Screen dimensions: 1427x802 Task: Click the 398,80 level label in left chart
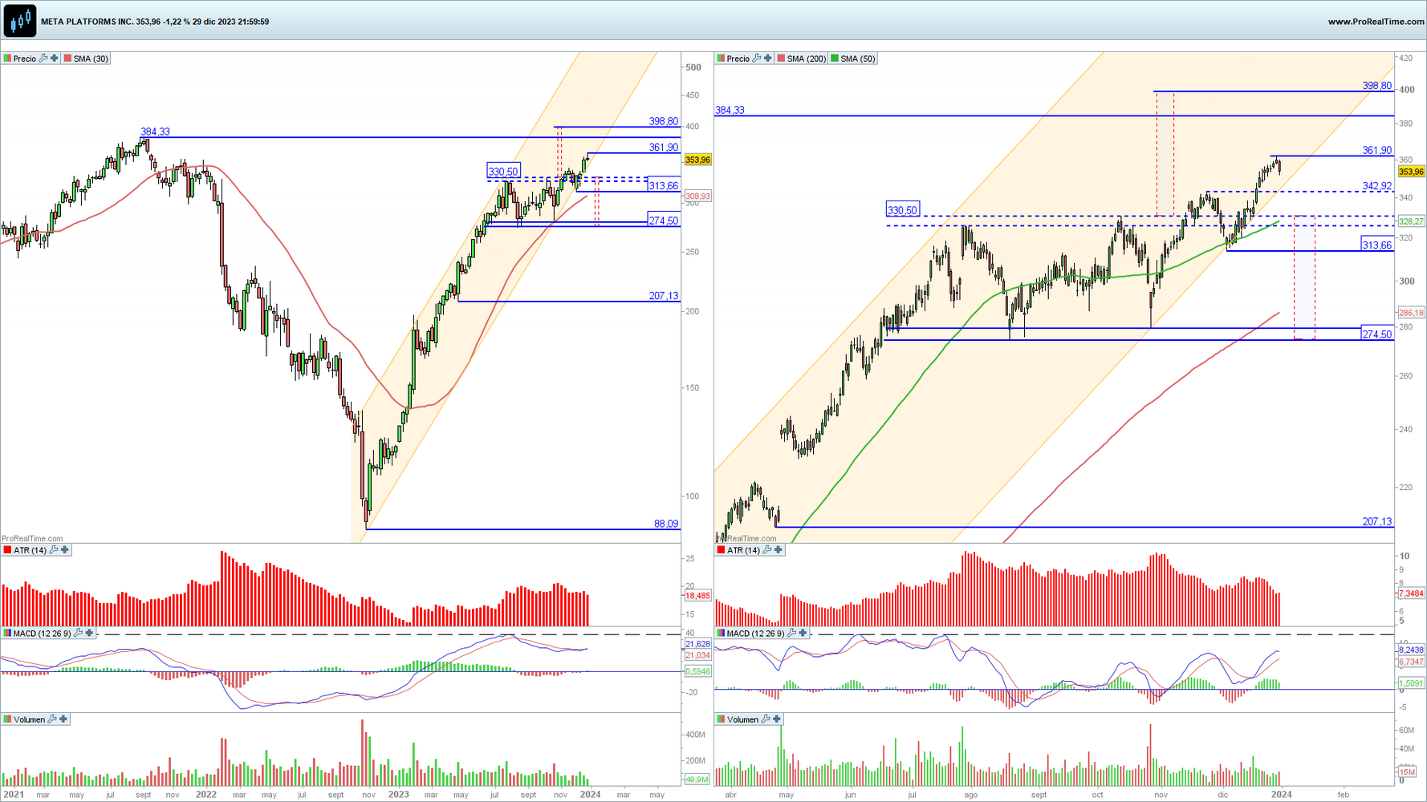click(x=664, y=121)
